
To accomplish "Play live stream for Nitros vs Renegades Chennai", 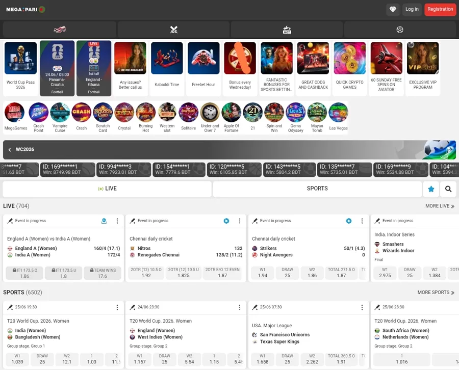I will click(226, 221).
